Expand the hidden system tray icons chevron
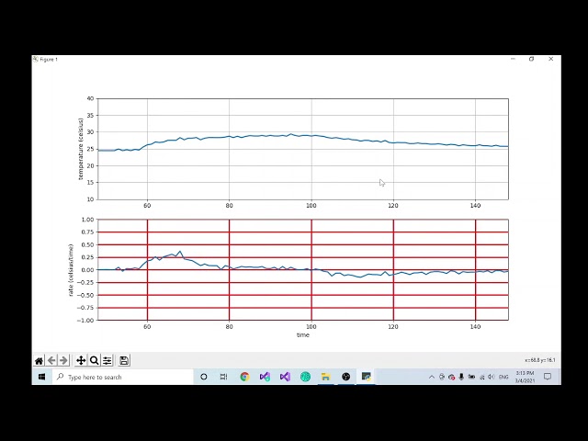This screenshot has height=441, width=588. point(432,377)
